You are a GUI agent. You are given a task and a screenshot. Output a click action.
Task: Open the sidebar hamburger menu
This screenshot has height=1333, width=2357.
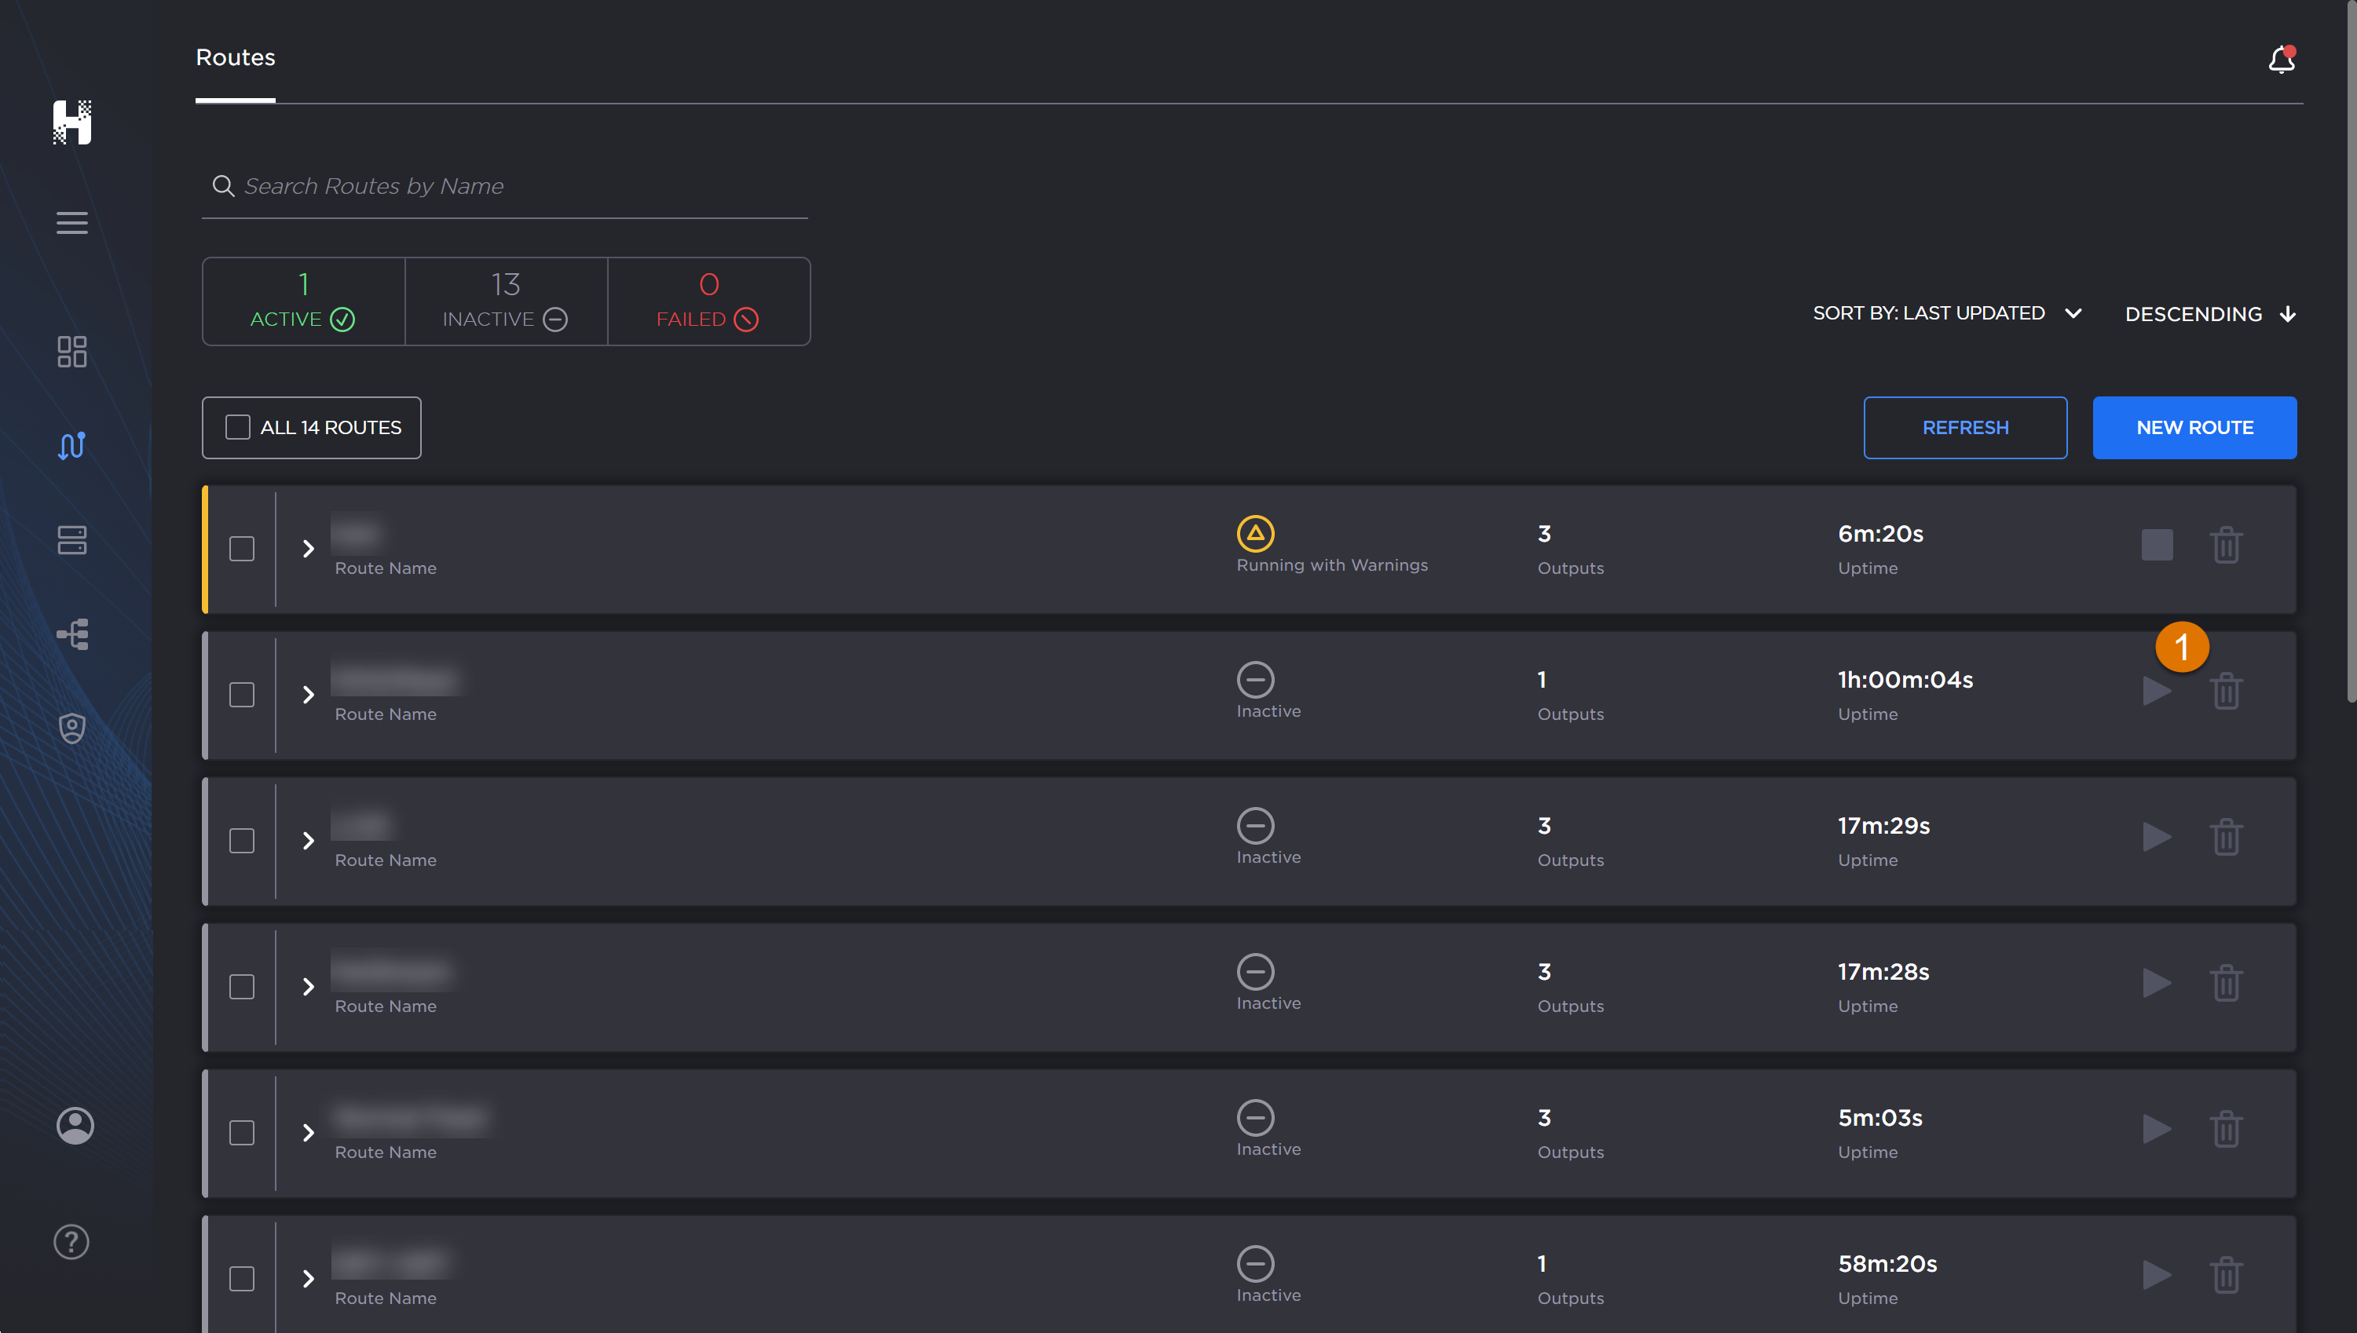(71, 222)
